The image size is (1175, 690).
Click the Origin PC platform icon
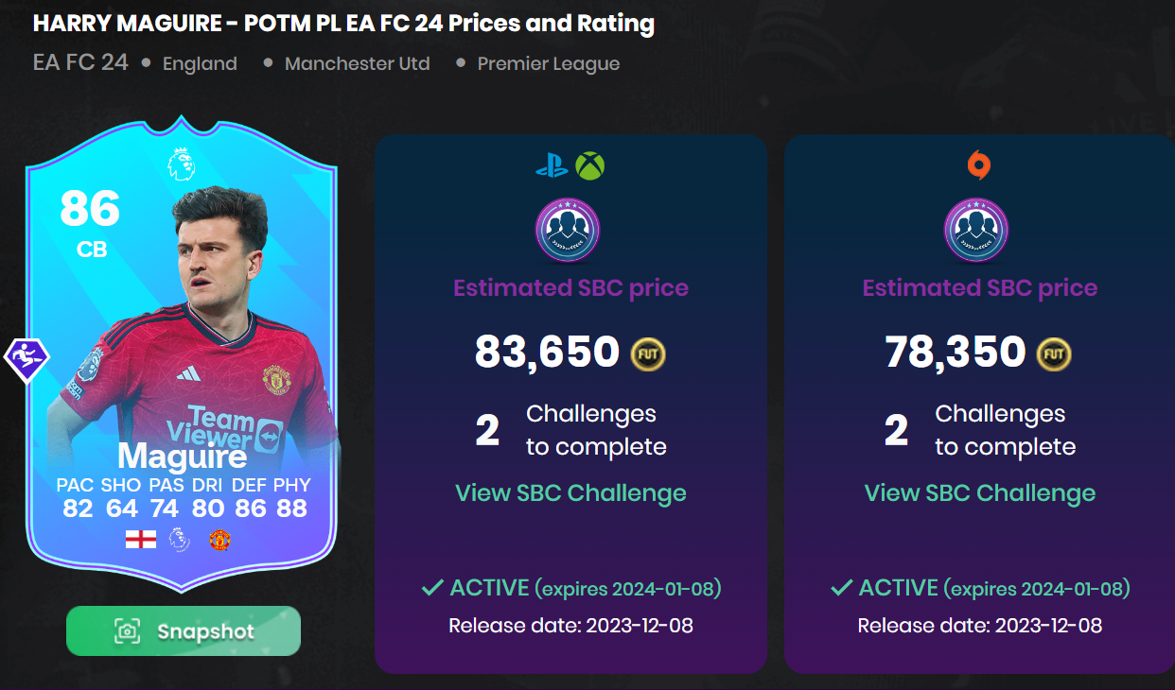click(x=979, y=166)
